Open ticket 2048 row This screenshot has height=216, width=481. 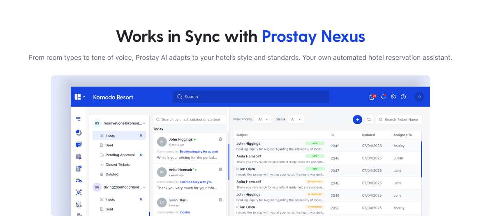tap(327, 183)
